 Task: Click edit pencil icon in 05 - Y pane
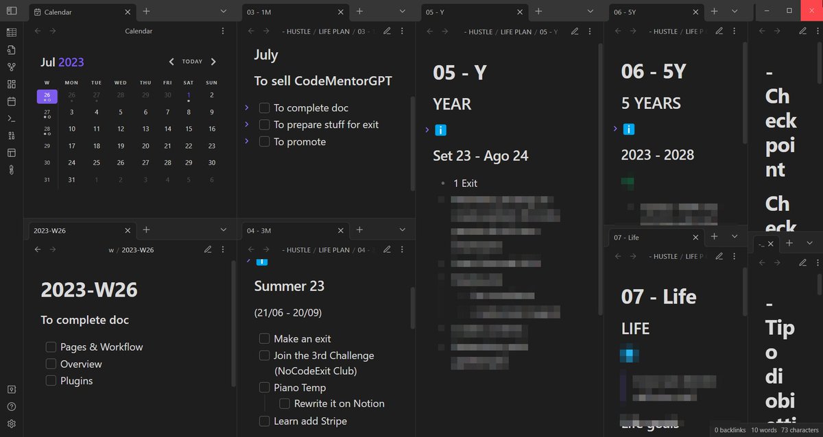[575, 31]
